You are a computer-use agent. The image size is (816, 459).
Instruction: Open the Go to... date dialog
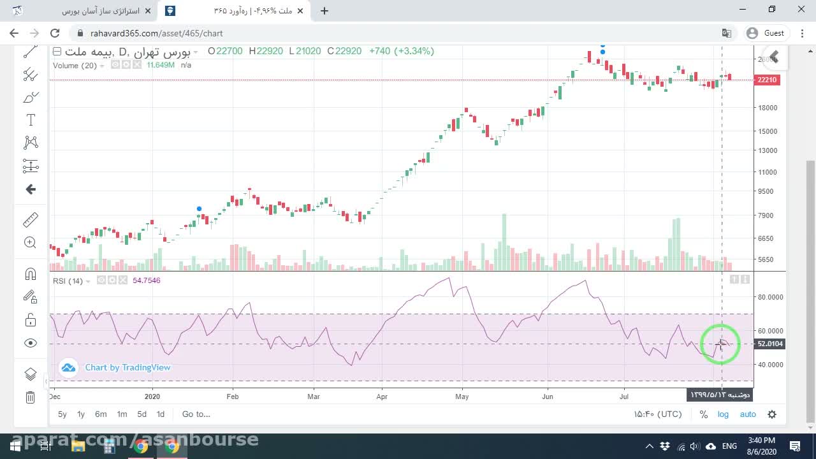[196, 414]
